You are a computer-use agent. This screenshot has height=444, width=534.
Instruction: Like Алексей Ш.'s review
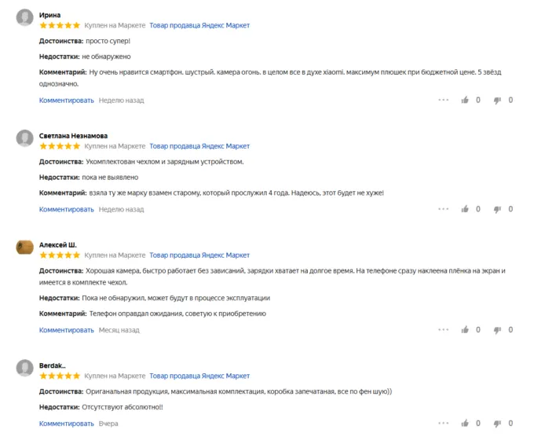[x=466, y=330]
